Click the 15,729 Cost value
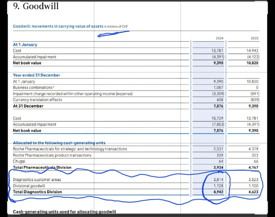 [217, 118]
